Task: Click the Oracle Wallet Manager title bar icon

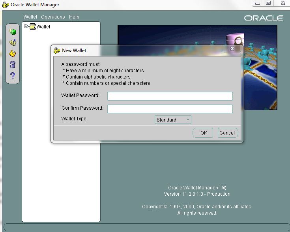Action: [6, 5]
